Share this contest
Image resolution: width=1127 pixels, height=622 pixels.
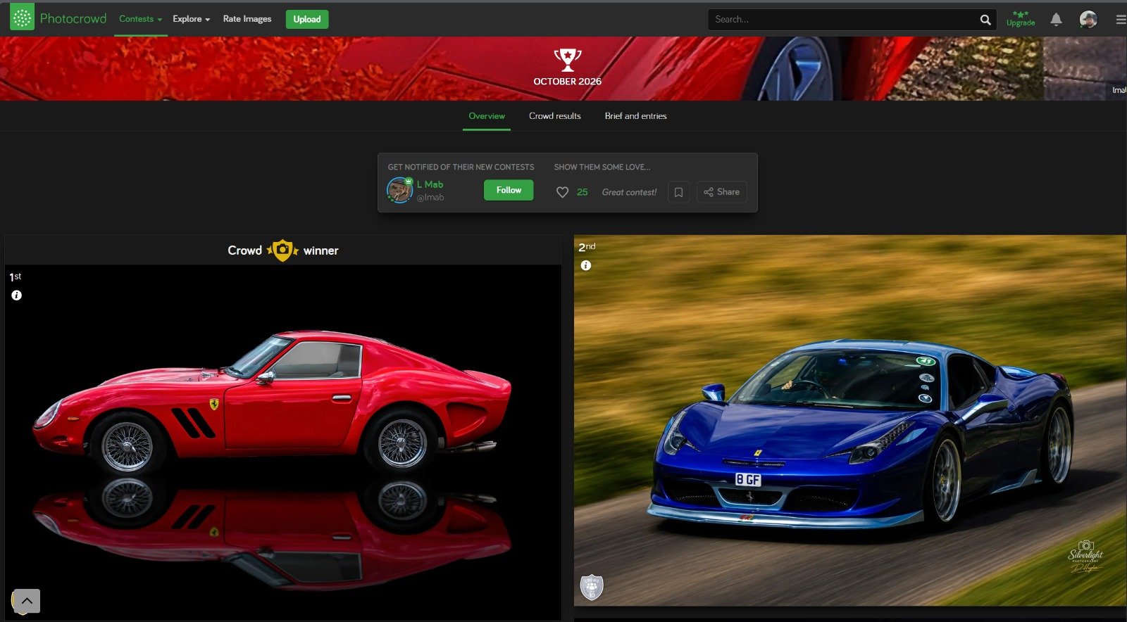(722, 192)
